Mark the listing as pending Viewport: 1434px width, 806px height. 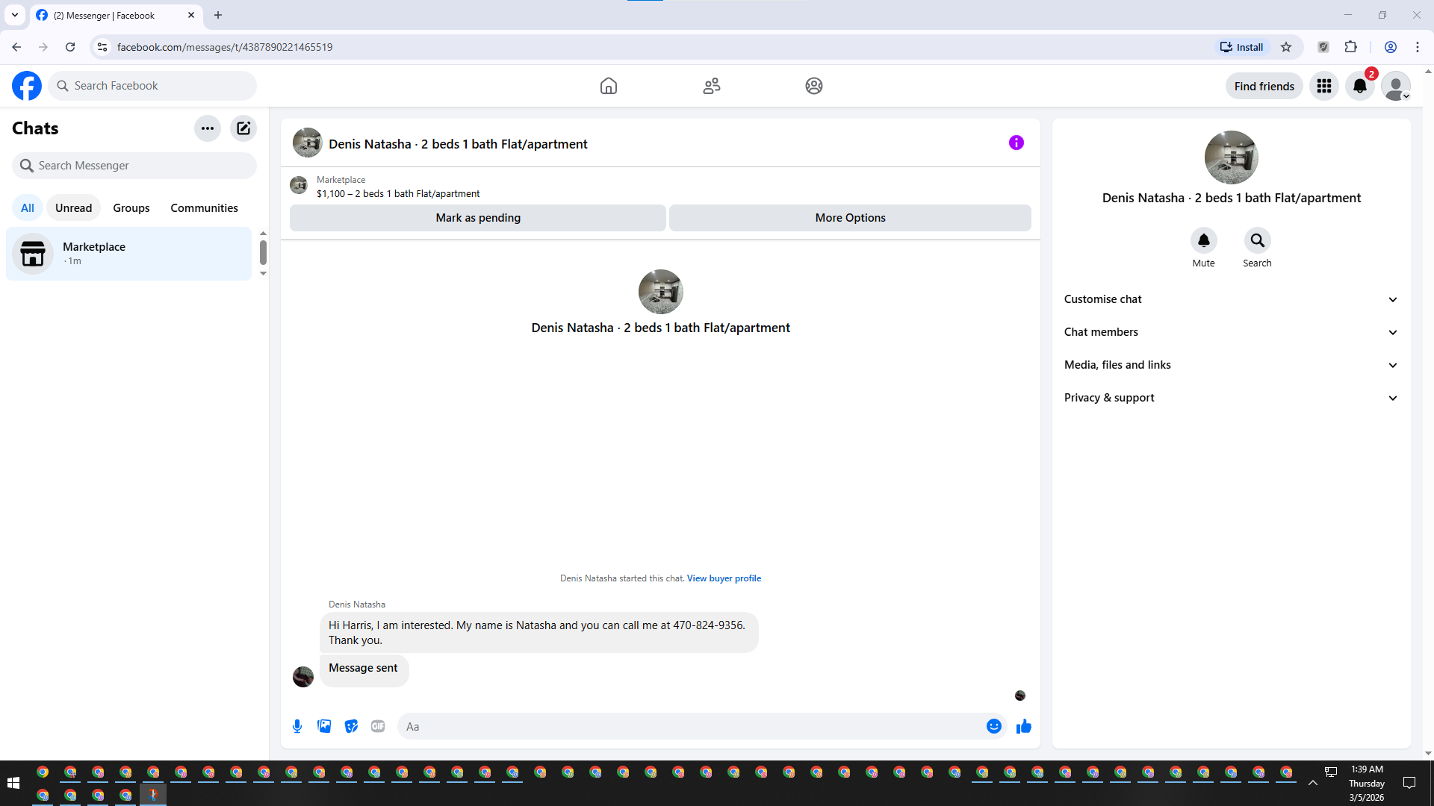coord(478,218)
